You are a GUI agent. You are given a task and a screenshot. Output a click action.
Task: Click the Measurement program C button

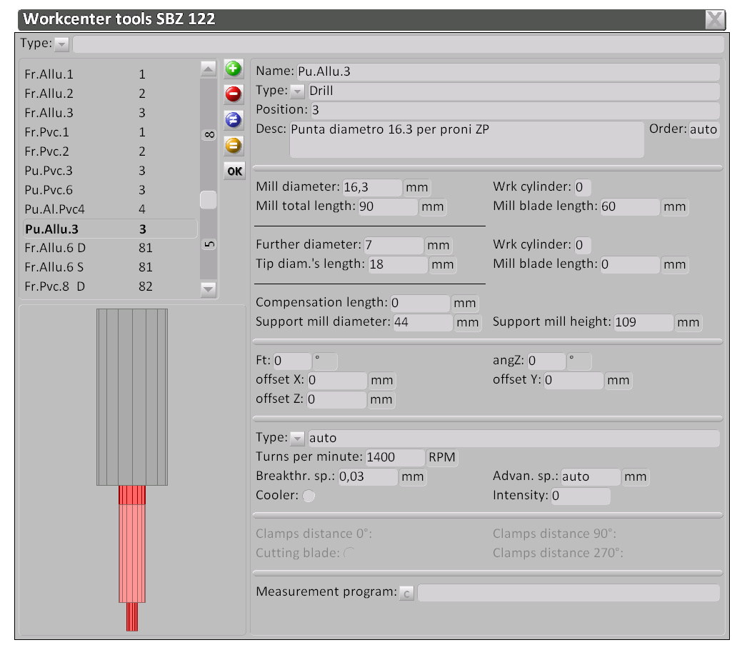406,593
